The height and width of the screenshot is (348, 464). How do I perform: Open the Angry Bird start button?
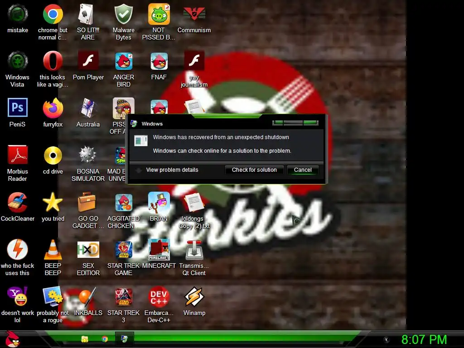coord(12,339)
